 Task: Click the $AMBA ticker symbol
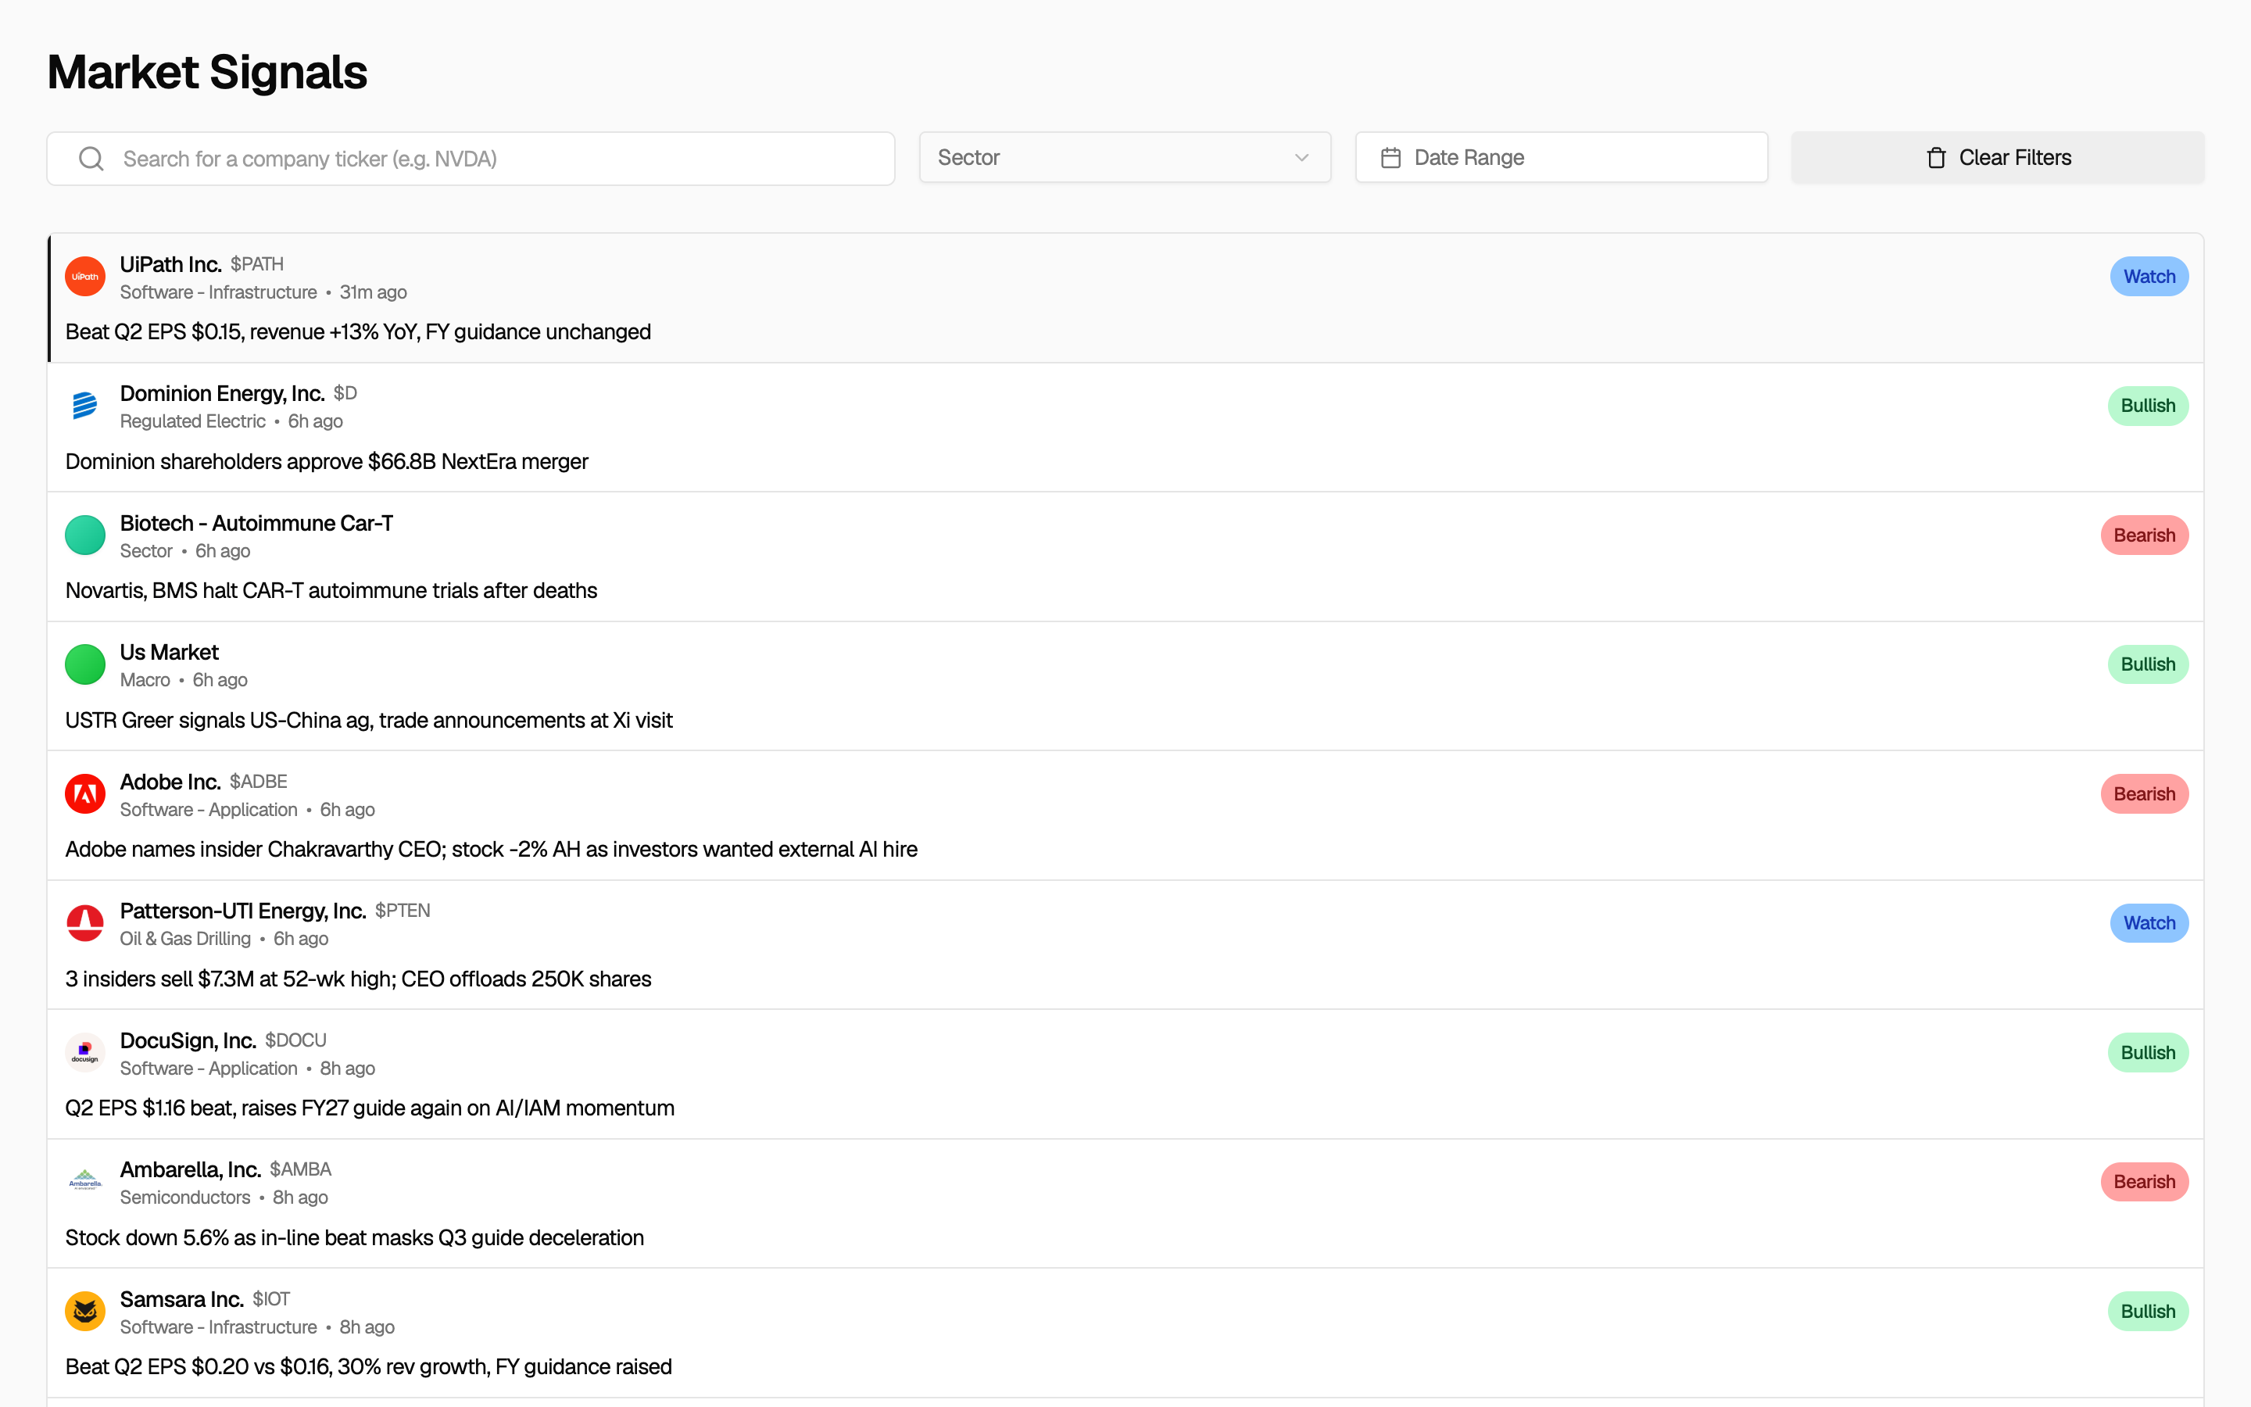300,1169
